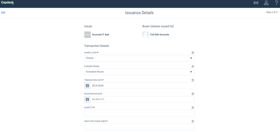The width and height of the screenshot is (280, 132).
Task: Show help for Price Per Share field
Action: coord(193,121)
